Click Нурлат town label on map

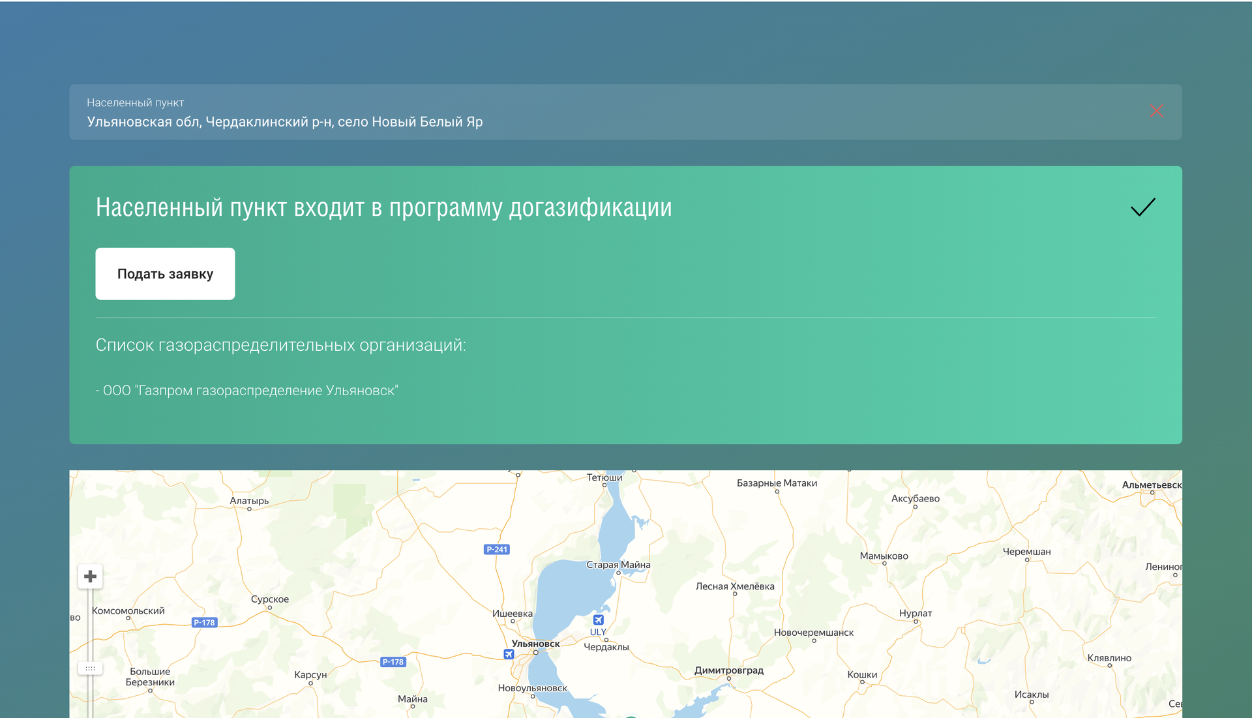pyautogui.click(x=916, y=614)
